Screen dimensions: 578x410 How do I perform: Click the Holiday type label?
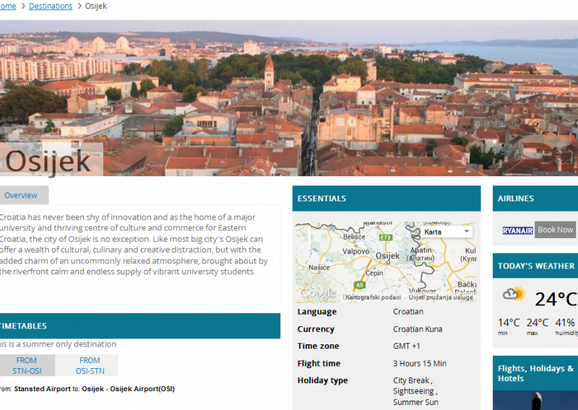322,380
